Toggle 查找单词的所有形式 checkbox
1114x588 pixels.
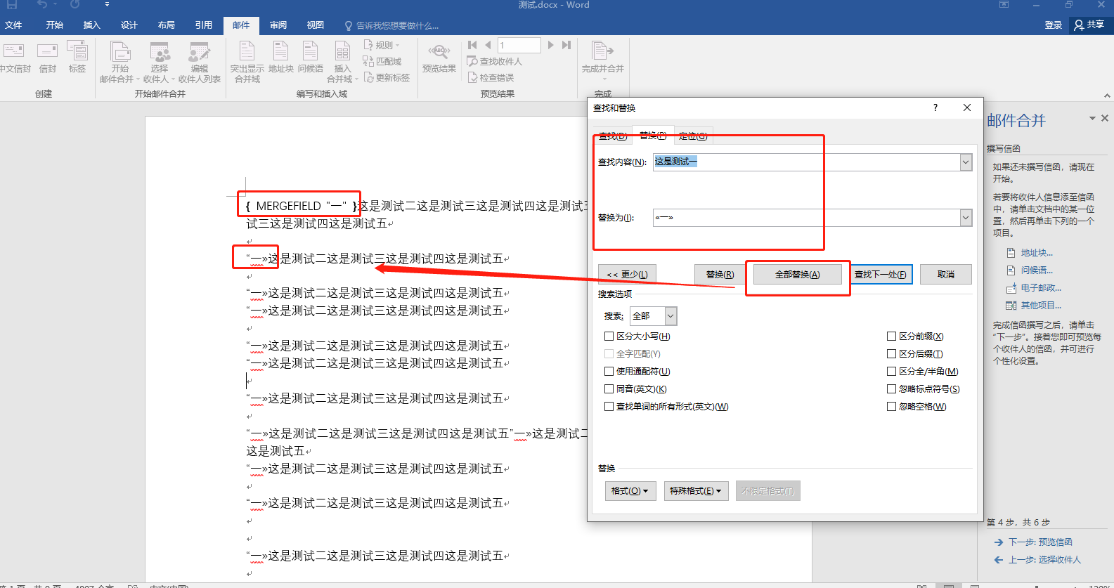coord(609,407)
